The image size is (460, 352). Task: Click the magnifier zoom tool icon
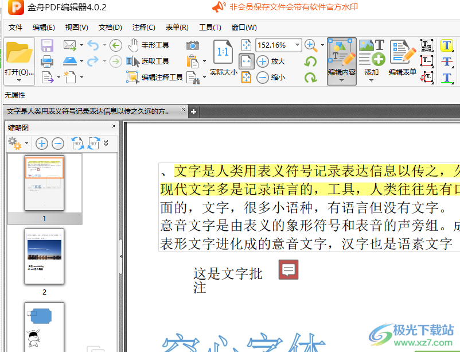[x=311, y=45]
